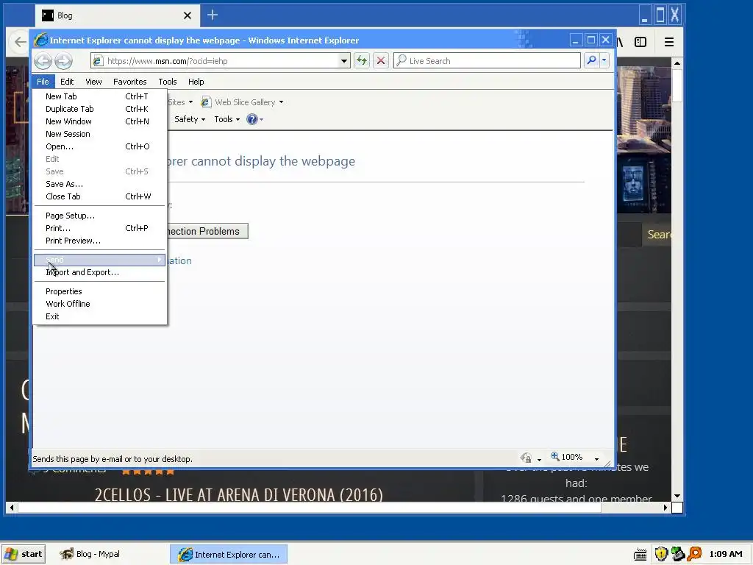This screenshot has width=753, height=565.
Task: Select Duplicate Tab menu item
Action: [x=99, y=109]
